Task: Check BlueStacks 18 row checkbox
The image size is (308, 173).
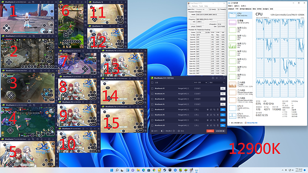Action: click(x=152, y=115)
